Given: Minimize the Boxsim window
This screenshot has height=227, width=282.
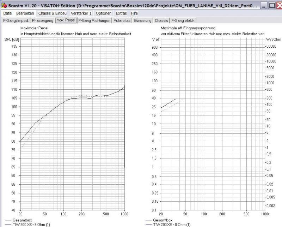Looking at the screenshot, I should point(264,6).
